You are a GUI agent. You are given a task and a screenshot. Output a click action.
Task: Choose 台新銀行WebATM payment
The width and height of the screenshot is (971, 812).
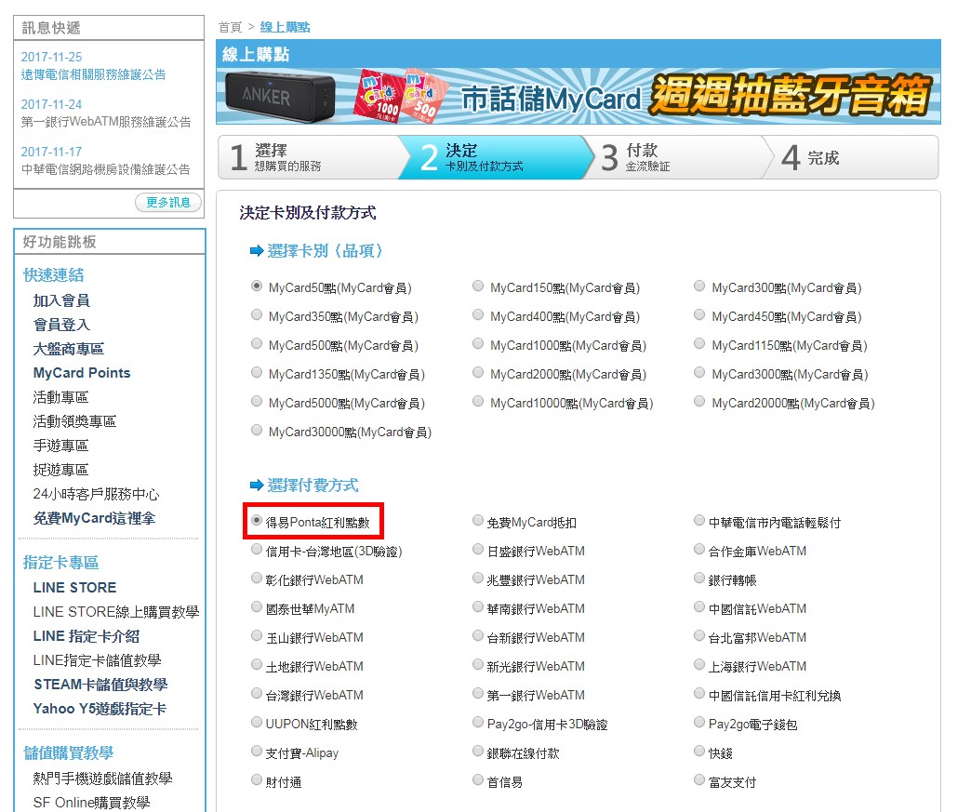pos(478,635)
